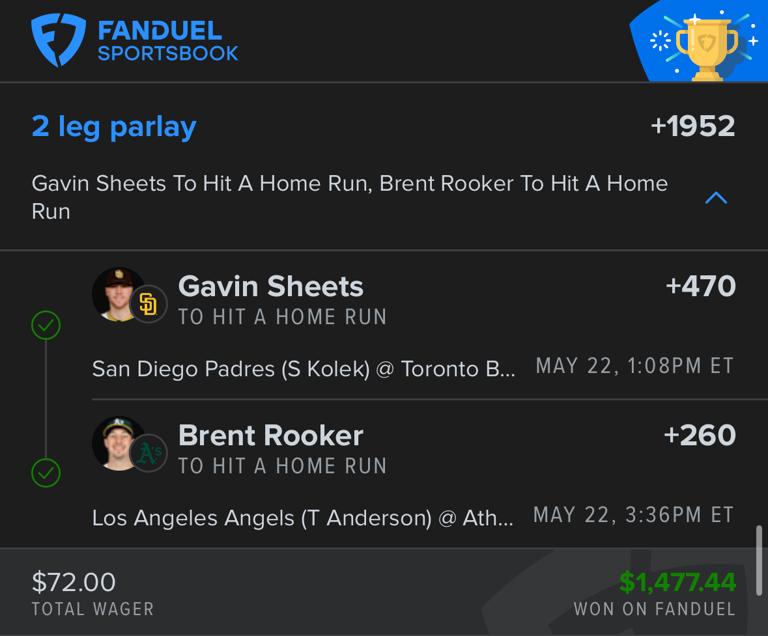Image resolution: width=768 pixels, height=636 pixels.
Task: Click the FanDuel shield logo icon
Action: (x=59, y=40)
